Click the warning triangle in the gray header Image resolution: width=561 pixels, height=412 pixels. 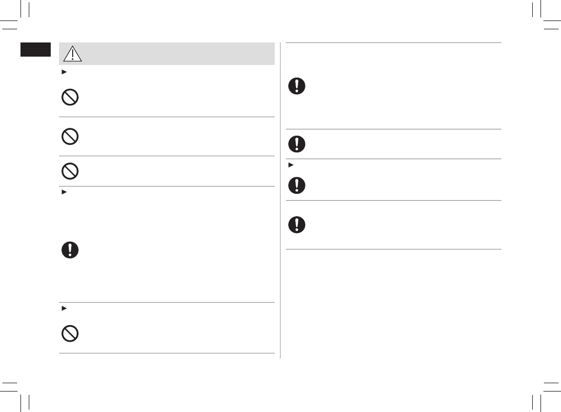click(73, 53)
